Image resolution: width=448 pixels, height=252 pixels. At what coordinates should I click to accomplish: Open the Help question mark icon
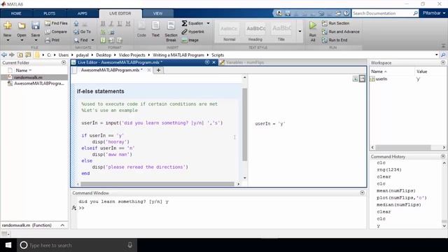(x=346, y=13)
